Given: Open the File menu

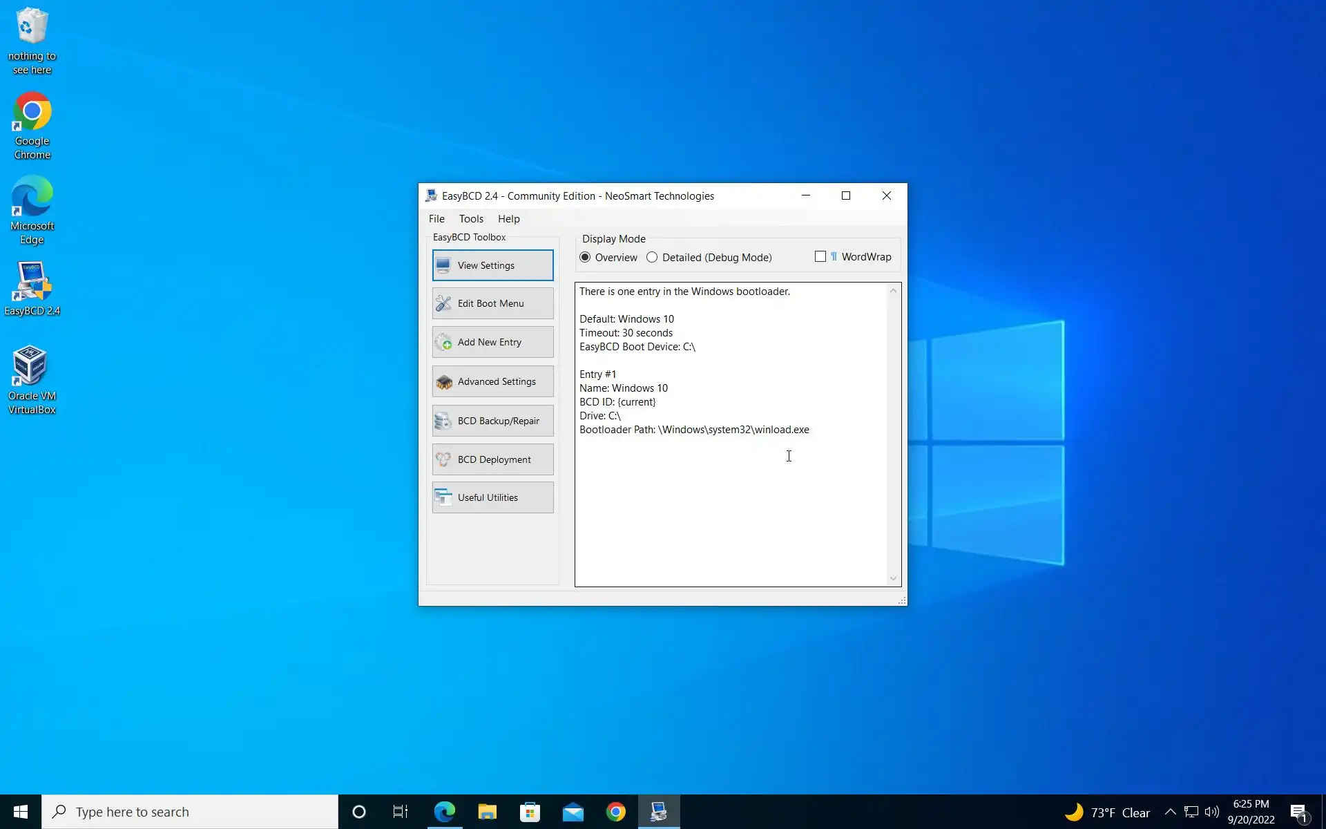Looking at the screenshot, I should [x=436, y=219].
